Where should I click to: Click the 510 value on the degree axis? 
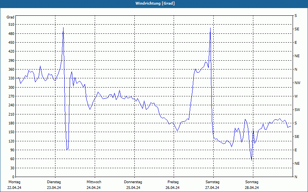click(12, 25)
